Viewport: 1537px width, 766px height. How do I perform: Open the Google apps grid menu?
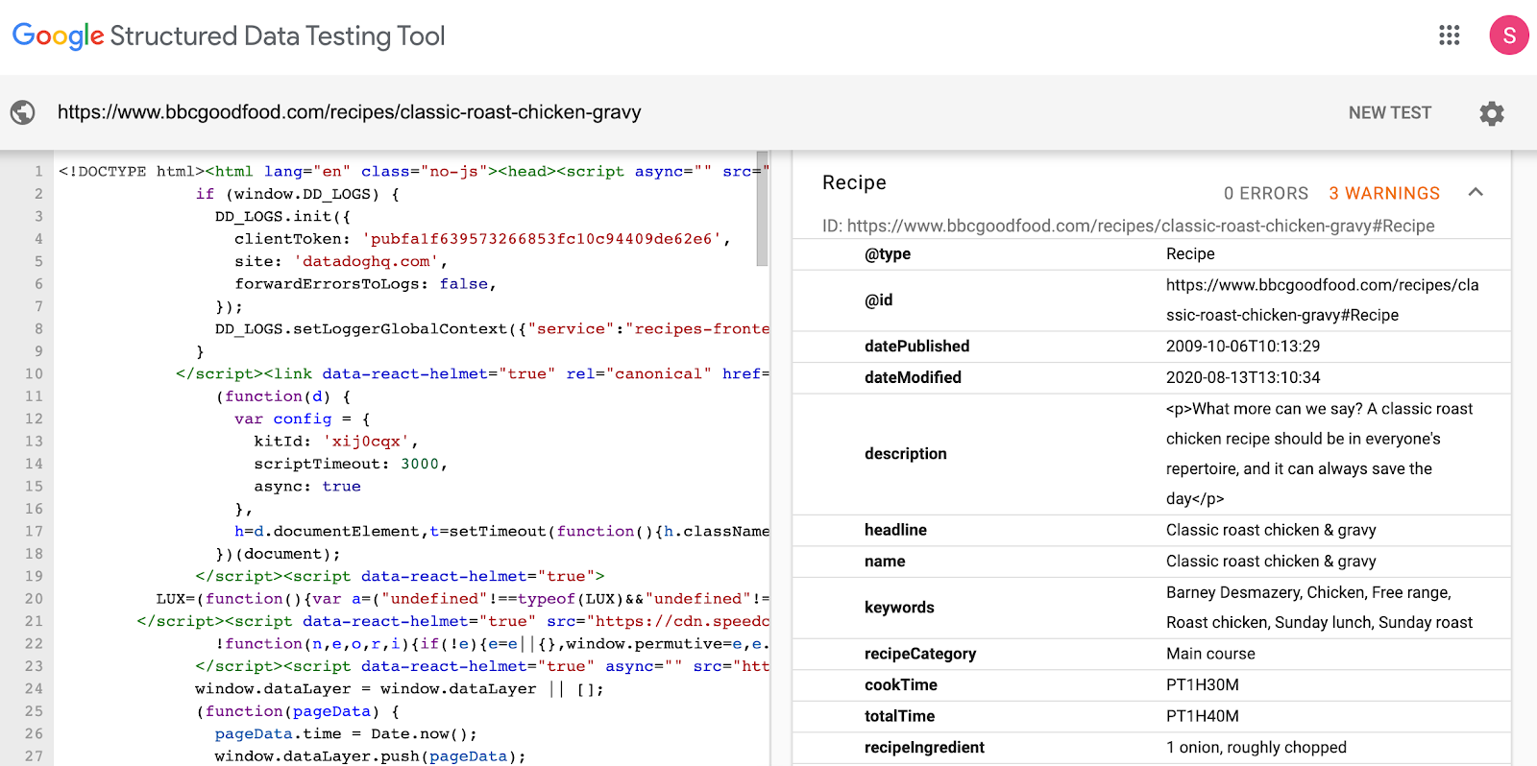(1449, 36)
